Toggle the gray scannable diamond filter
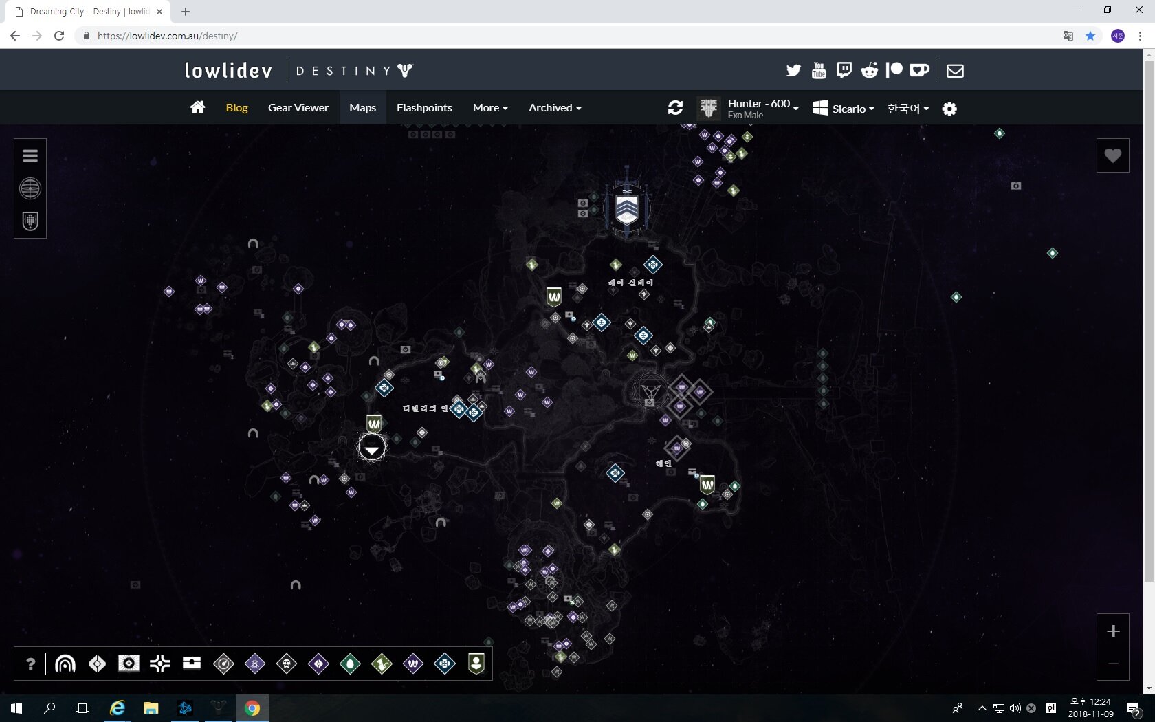This screenshot has width=1155, height=722. 223,664
